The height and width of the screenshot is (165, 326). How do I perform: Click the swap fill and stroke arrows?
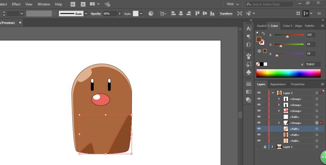pos(263,34)
